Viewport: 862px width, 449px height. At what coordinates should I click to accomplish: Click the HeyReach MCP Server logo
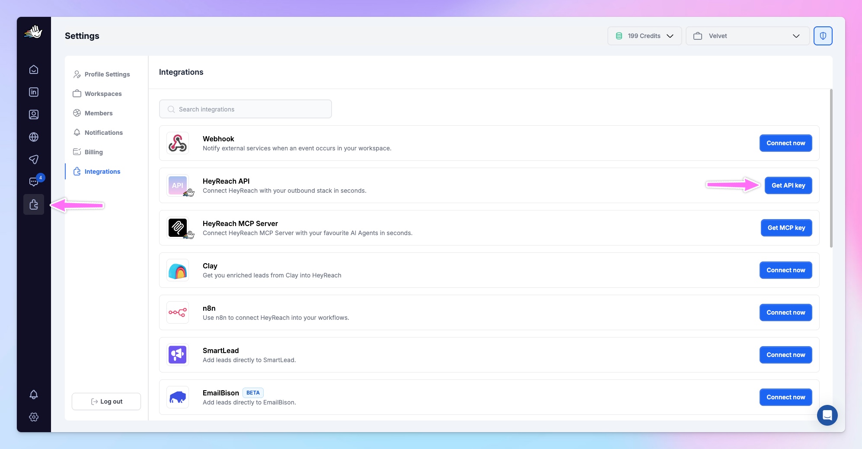(x=178, y=228)
